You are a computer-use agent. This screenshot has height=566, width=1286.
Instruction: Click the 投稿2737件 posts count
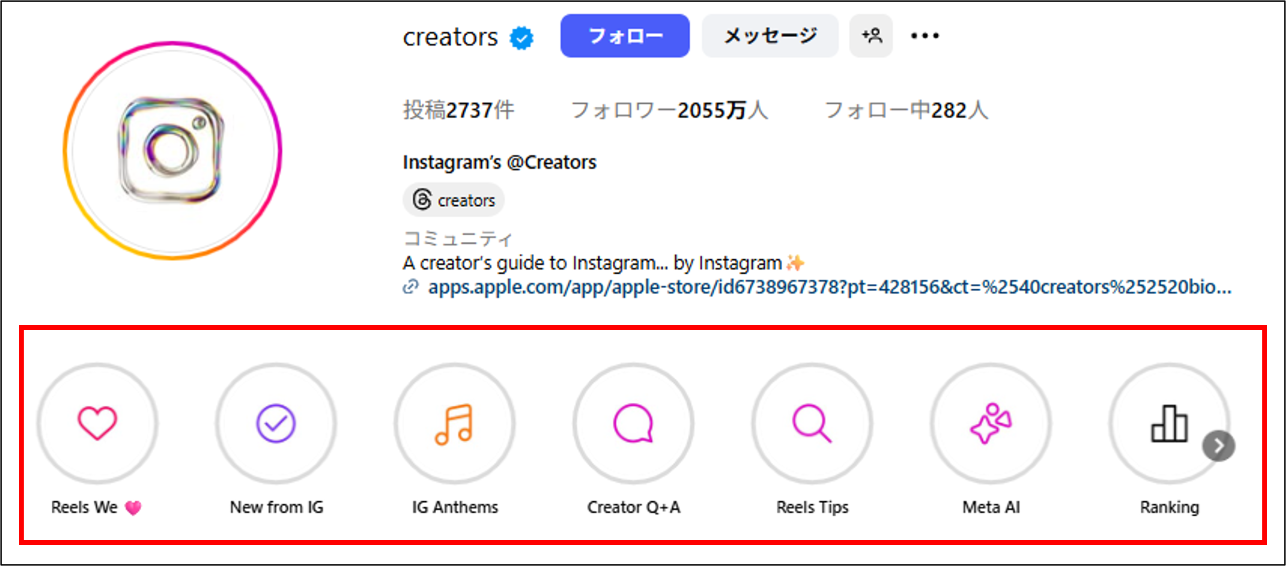click(x=458, y=110)
